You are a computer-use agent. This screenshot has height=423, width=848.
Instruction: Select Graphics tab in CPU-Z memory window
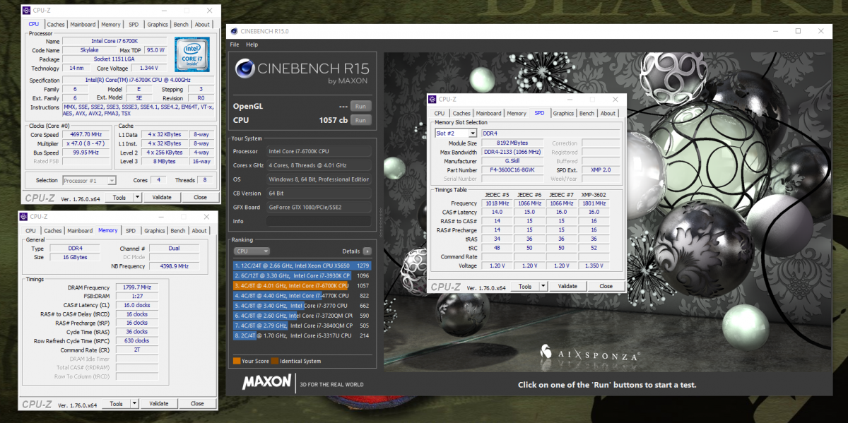pos(155,231)
